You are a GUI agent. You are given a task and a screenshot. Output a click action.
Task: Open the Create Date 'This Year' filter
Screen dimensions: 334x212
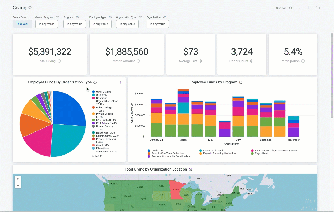tap(22, 24)
